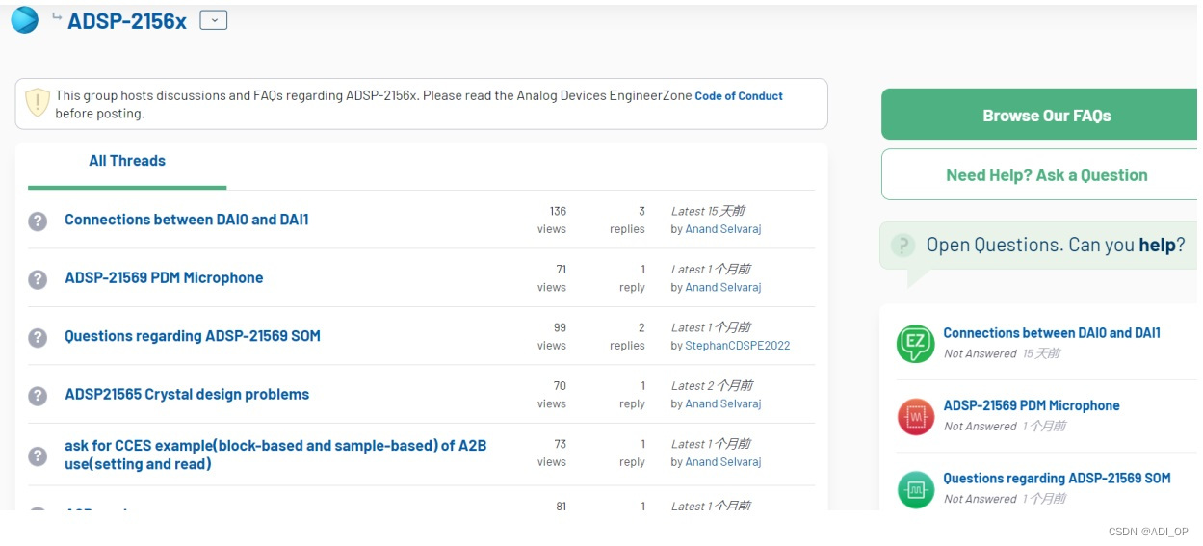This screenshot has width=1203, height=546.
Task: Open the Code of Conduct link
Action: 739,96
